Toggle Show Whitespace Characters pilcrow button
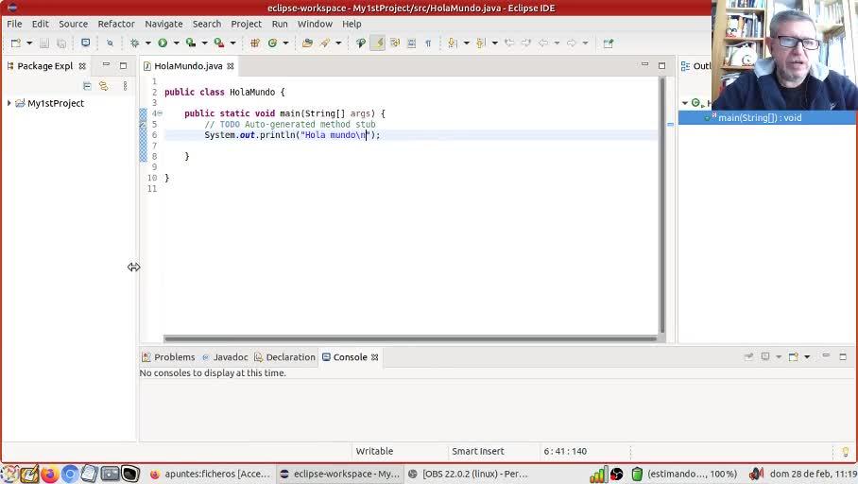858x484 pixels. 428,43
